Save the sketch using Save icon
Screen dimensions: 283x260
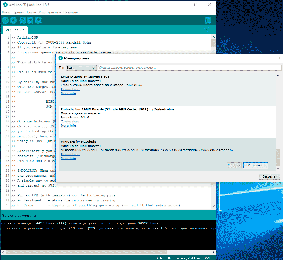pyautogui.click(x=38, y=20)
